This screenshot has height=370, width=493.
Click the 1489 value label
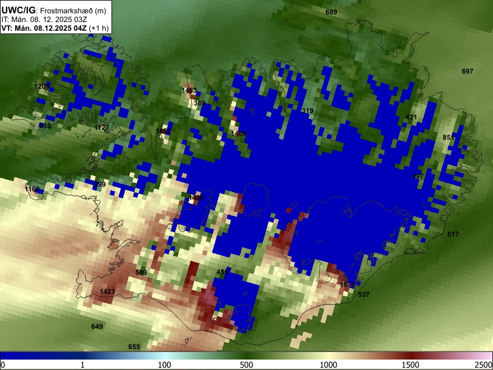click(196, 198)
